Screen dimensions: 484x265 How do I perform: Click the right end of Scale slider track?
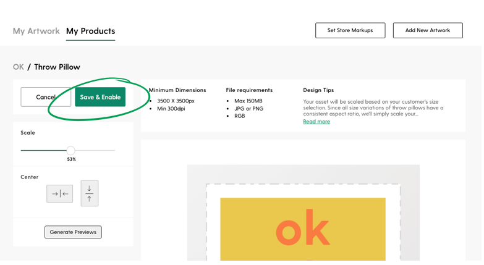coord(113,150)
